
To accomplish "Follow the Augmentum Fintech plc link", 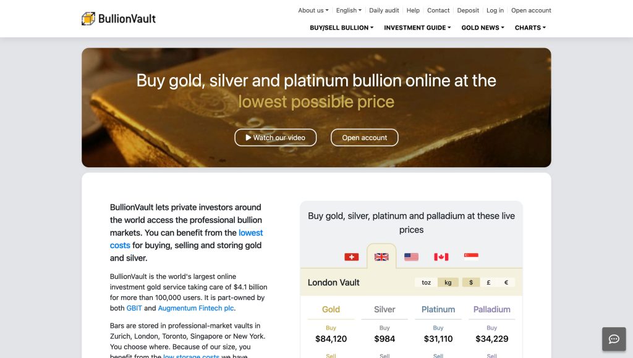I will click(196, 308).
